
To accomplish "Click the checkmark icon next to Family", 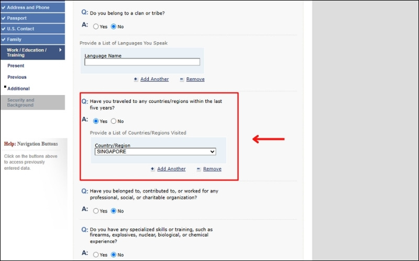I will 4,39.
